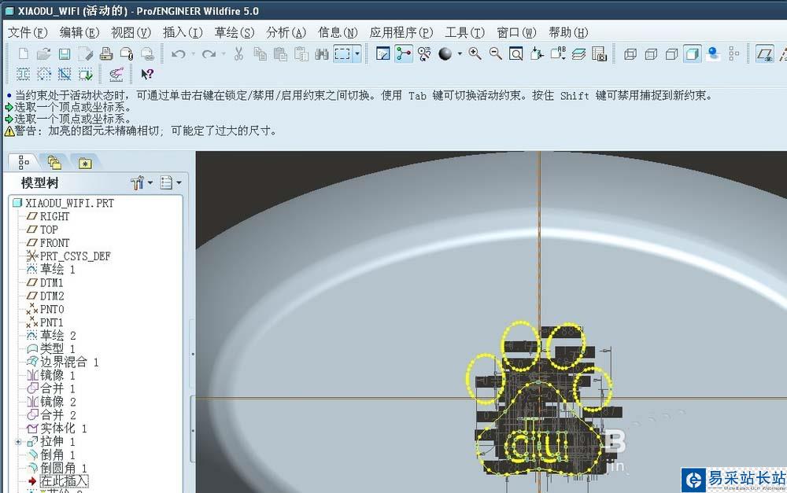The width and height of the screenshot is (787, 493).
Task: Open the 插入 menu
Action: [x=183, y=32]
